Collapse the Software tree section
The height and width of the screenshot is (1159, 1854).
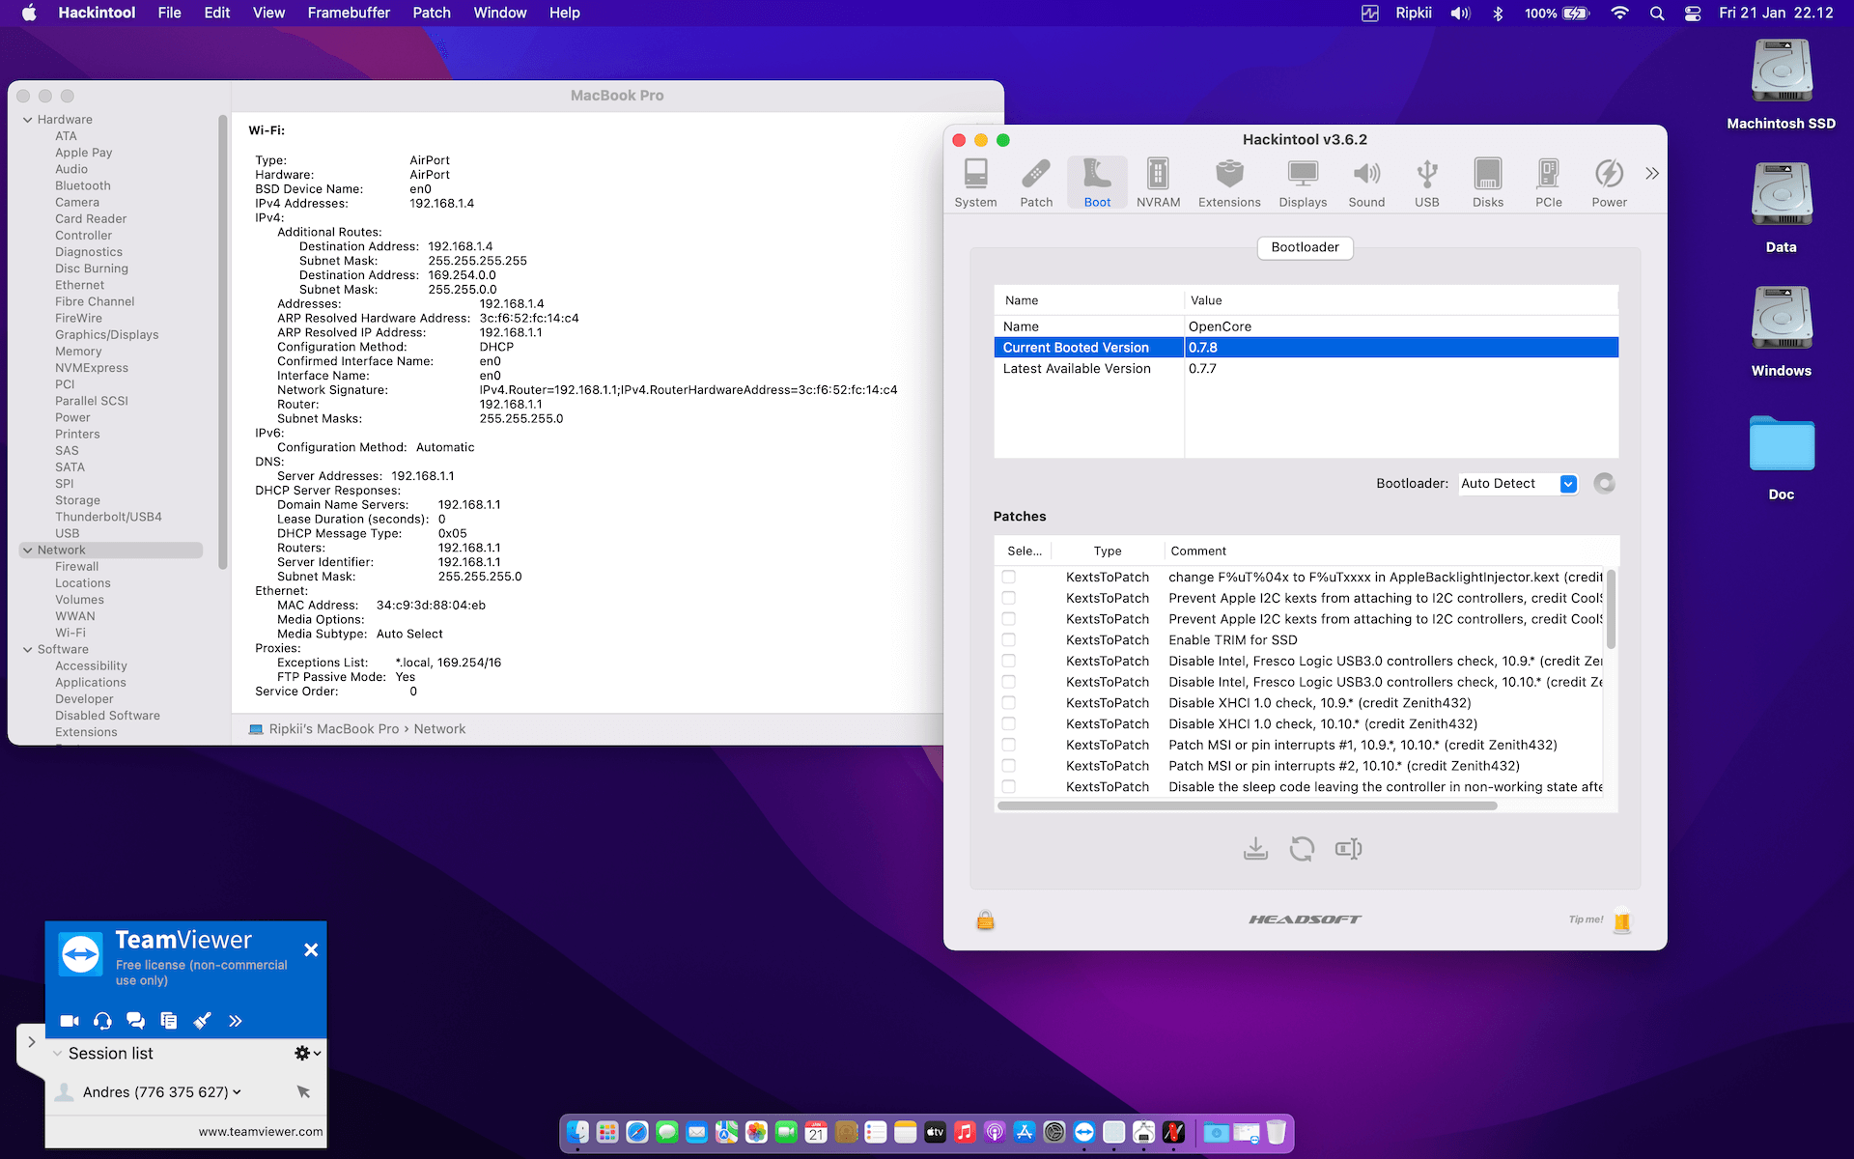tap(28, 650)
